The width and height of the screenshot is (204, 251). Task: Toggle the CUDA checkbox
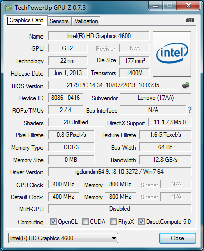(x=85, y=221)
